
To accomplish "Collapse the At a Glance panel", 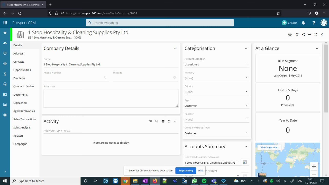I will [317, 48].
